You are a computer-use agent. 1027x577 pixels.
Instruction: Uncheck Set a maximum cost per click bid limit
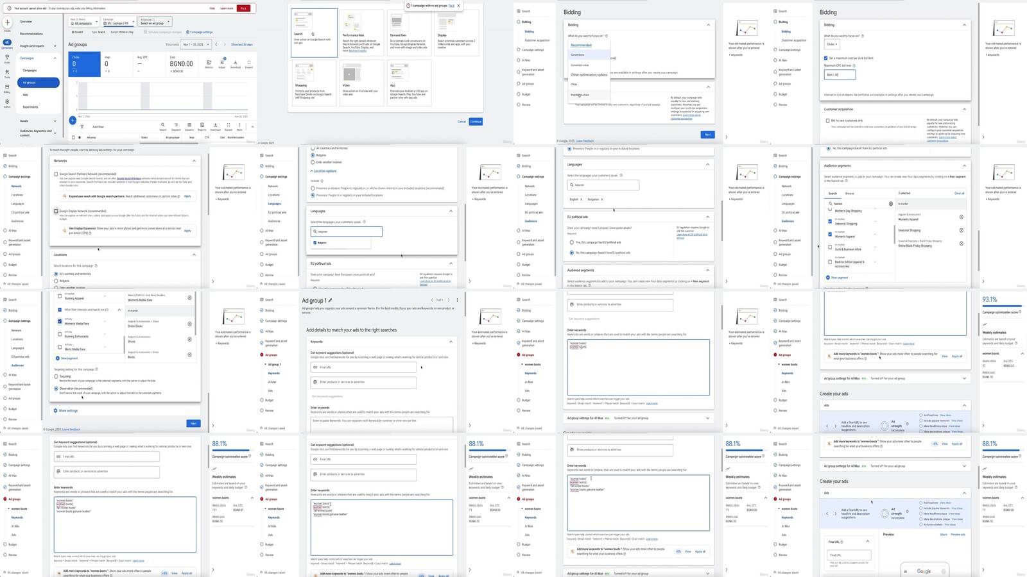pyautogui.click(x=825, y=58)
